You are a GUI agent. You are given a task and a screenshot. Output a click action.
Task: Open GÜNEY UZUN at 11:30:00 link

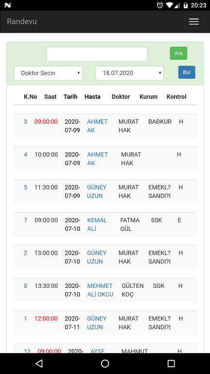tap(97, 191)
